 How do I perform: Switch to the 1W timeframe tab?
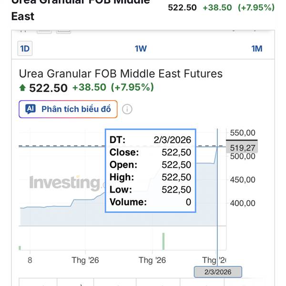tap(141, 48)
